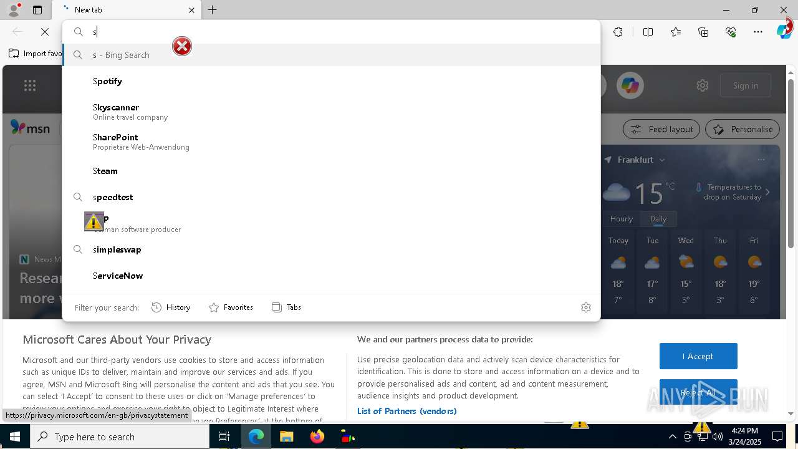
Task: Stop loading the page
Action: [45, 32]
